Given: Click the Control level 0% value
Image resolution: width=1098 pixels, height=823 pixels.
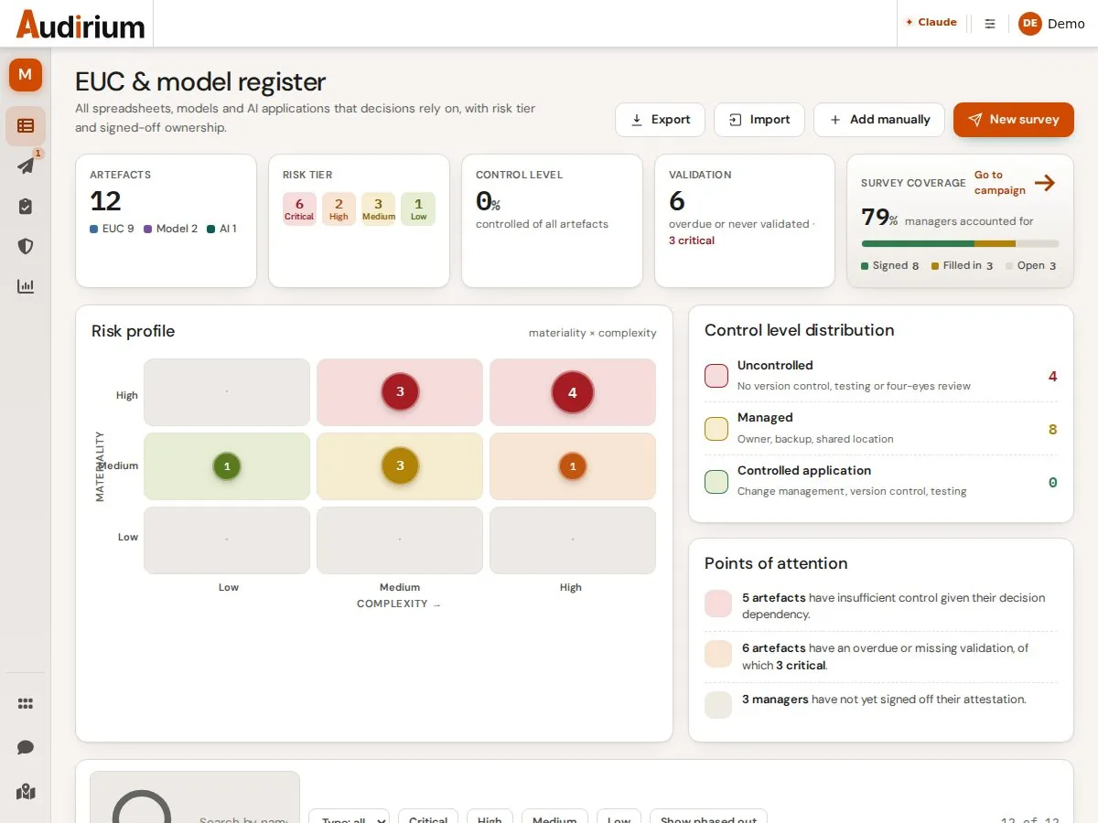Looking at the screenshot, I should pyautogui.click(x=488, y=201).
